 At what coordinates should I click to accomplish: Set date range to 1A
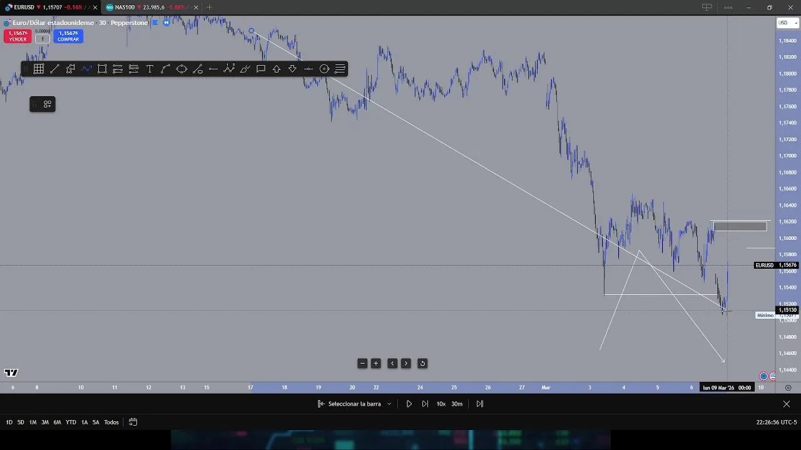(84, 422)
